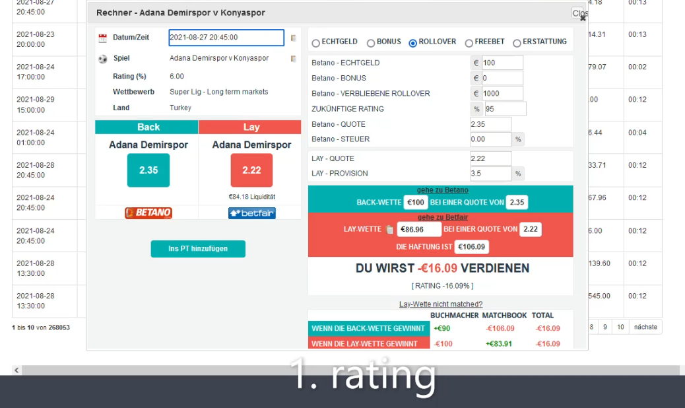
Task: Click the WENN DIE BACK-WETTE GEWINNT row label
Action: click(x=368, y=329)
